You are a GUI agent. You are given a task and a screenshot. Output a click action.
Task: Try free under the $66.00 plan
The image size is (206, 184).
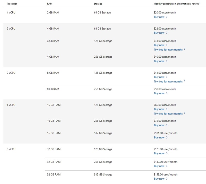point(168,114)
